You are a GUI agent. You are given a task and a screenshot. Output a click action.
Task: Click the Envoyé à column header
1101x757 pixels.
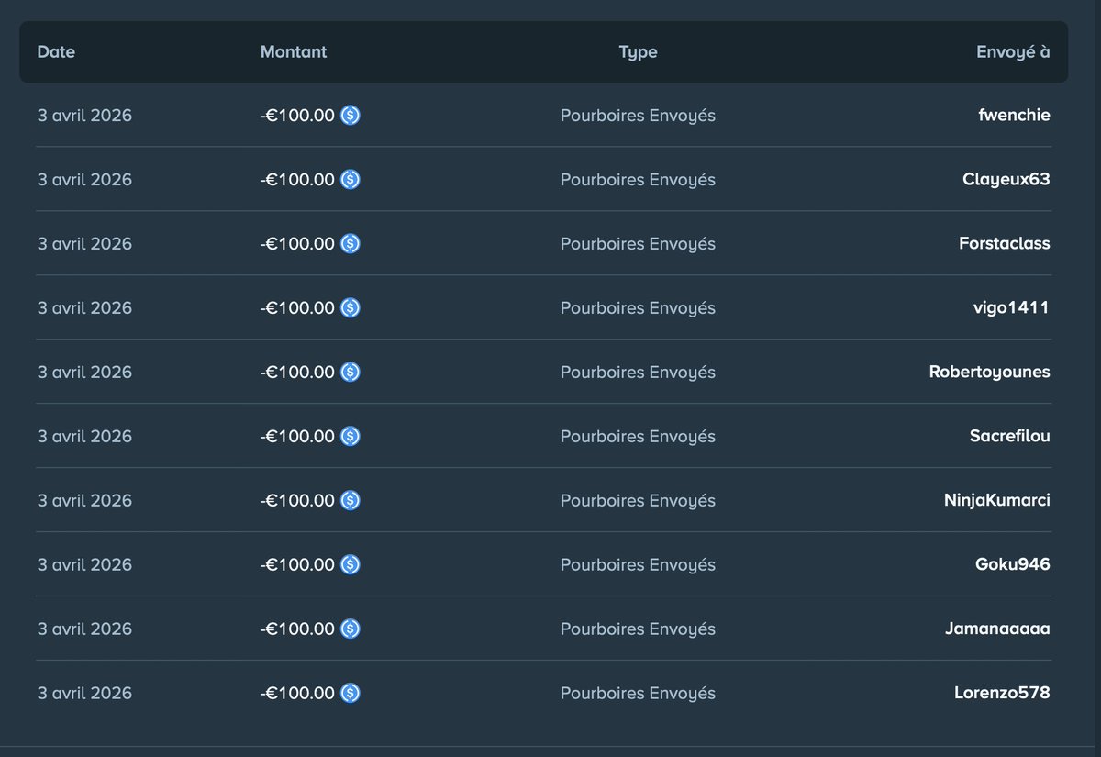point(1013,51)
